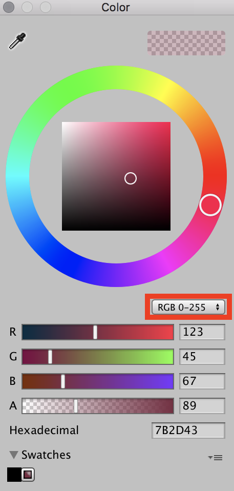Click the maroon swatch to add preset
234x491 pixels.
click(x=28, y=475)
